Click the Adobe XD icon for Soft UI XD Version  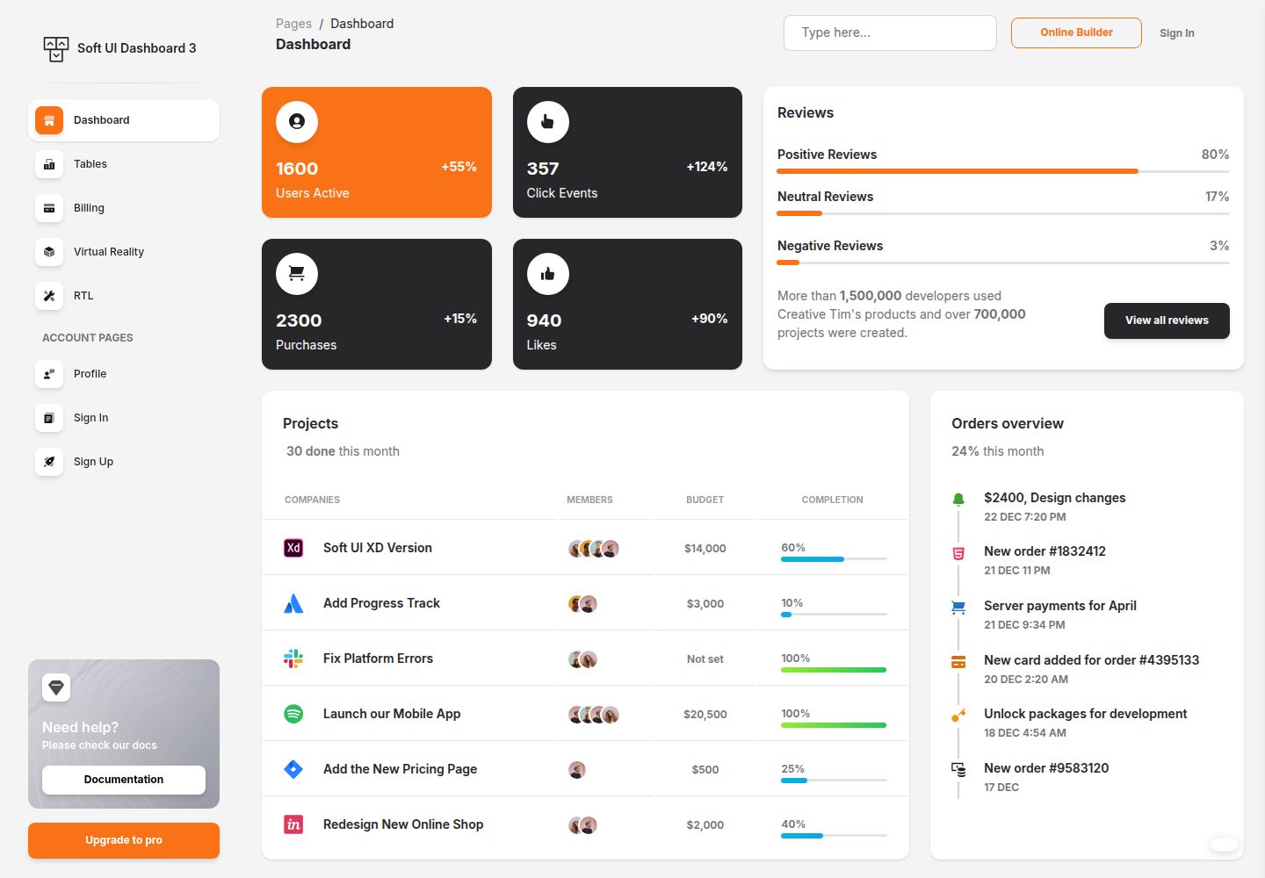293,548
